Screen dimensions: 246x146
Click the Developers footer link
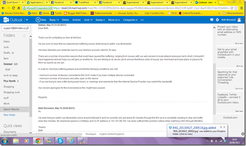coord(91,134)
